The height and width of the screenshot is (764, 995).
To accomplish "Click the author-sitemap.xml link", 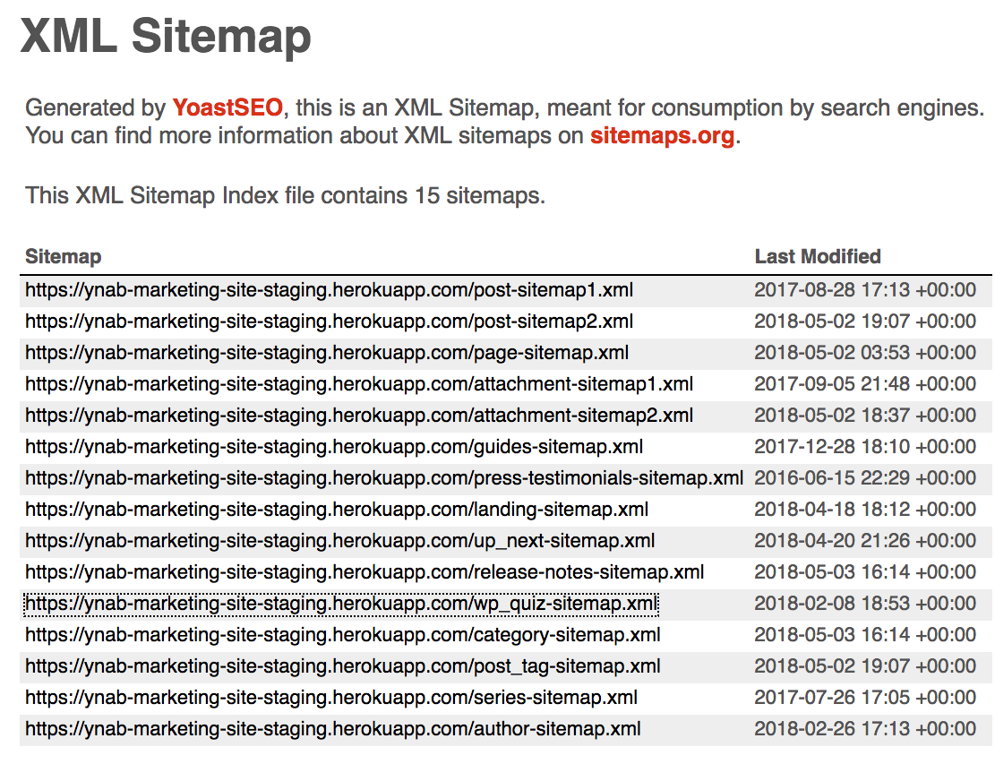I will [332, 729].
